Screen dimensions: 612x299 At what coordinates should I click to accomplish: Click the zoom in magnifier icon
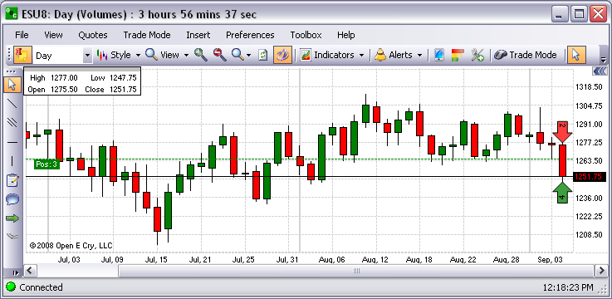[201, 55]
